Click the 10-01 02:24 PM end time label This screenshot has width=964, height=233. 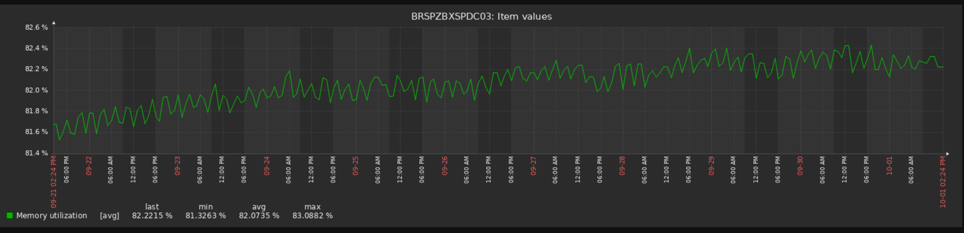943,182
